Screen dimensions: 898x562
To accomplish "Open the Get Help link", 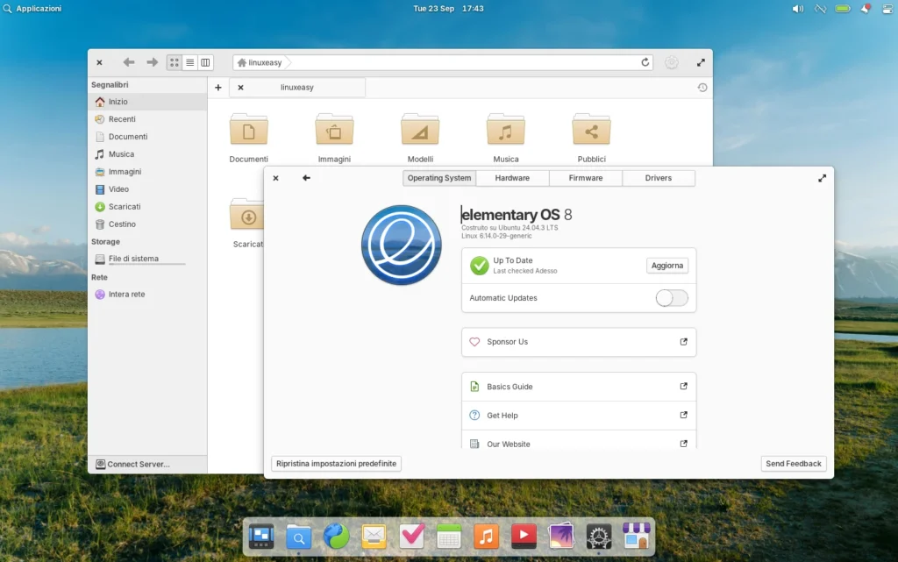I will pyautogui.click(x=579, y=415).
